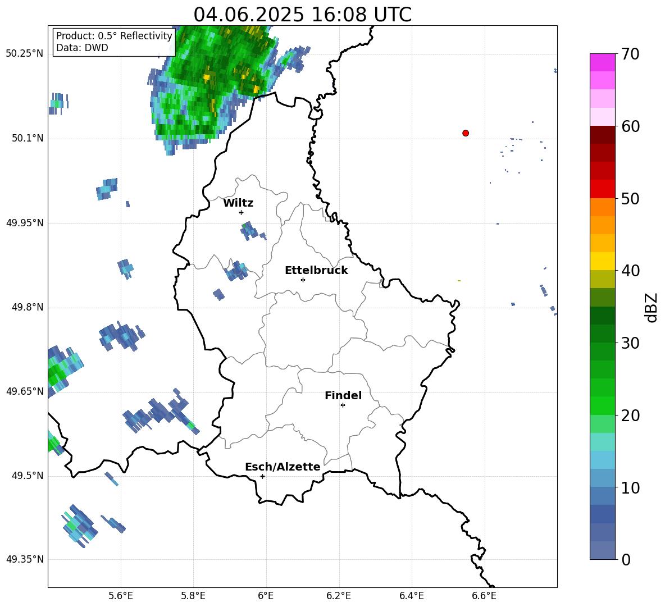
Task: Click the Esch/Alzette city label
Action: [x=283, y=467]
